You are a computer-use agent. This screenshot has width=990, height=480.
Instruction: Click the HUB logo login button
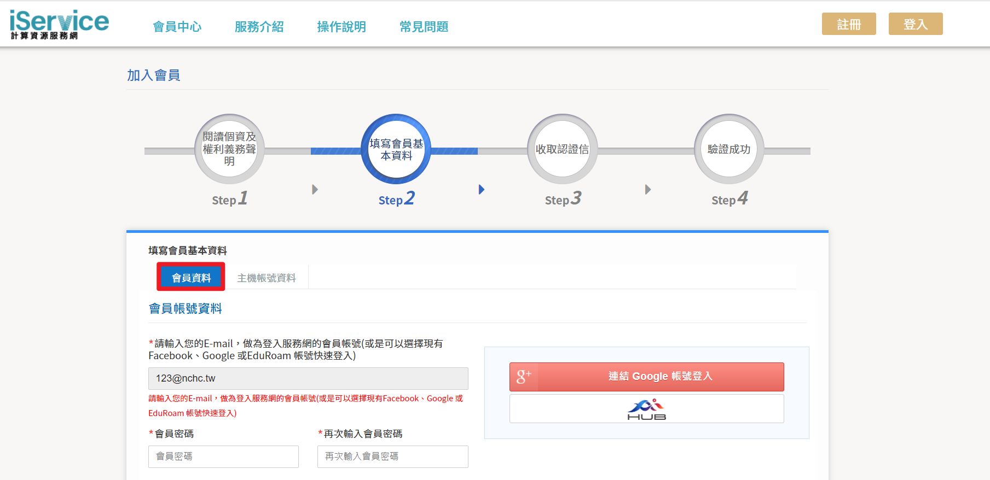pos(646,409)
